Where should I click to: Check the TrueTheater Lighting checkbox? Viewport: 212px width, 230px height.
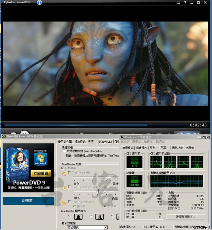pyautogui.click(x=70, y=187)
